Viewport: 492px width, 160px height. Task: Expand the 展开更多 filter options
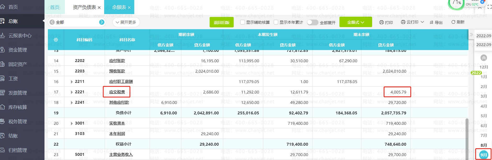click(x=126, y=22)
